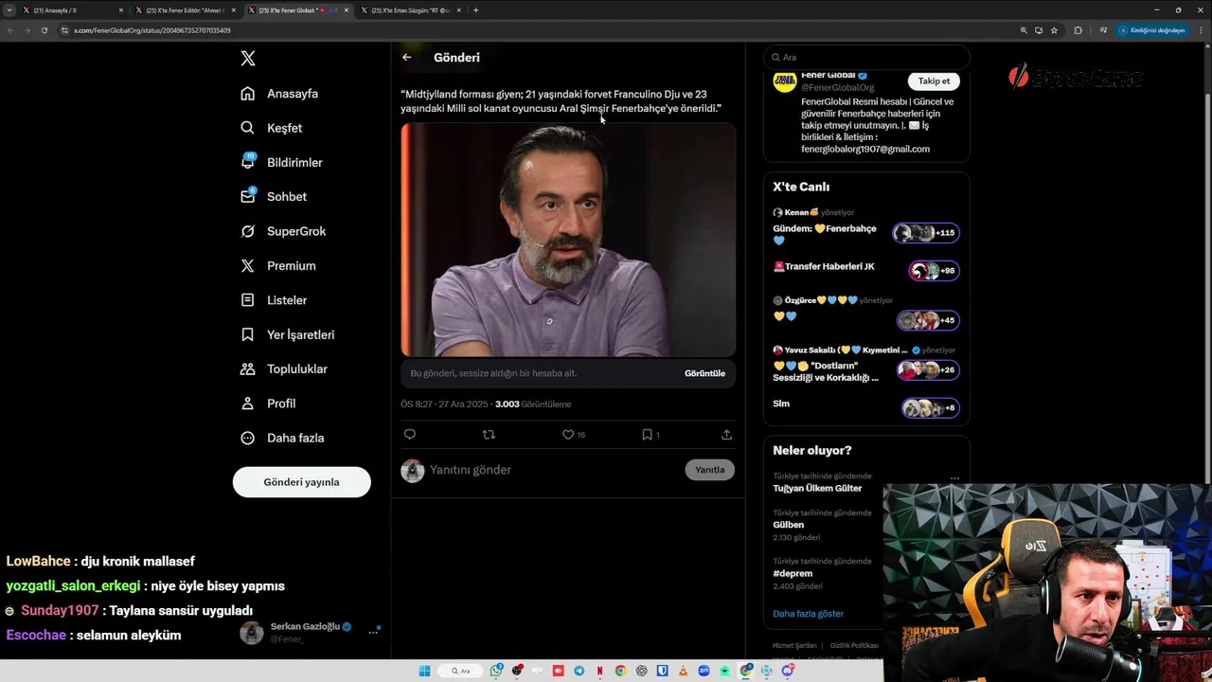This screenshot has width=1212, height=682.
Task: Click the Kimliğinizi doğrulayın profile button
Action: [1151, 30]
